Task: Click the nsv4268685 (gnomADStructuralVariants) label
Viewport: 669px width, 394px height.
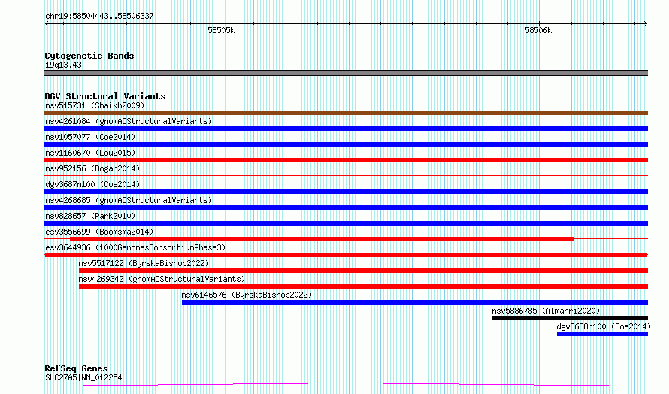Action: (129, 200)
